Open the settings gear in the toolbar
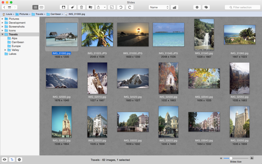Image resolution: width=262 pixels, height=164 pixels. point(197,7)
